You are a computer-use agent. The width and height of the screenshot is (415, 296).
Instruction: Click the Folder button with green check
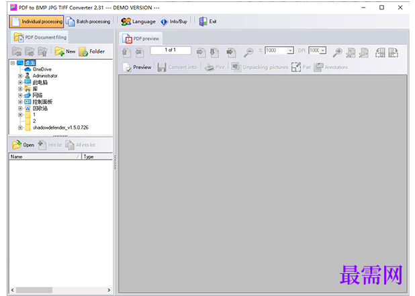click(92, 51)
